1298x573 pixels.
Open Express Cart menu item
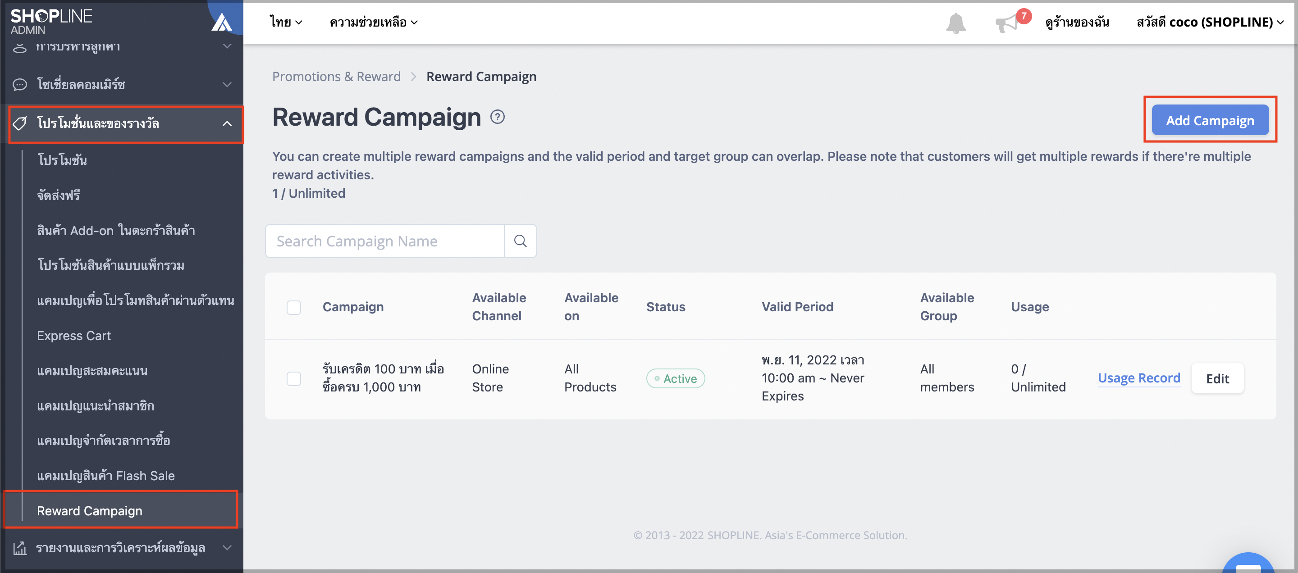(x=73, y=335)
